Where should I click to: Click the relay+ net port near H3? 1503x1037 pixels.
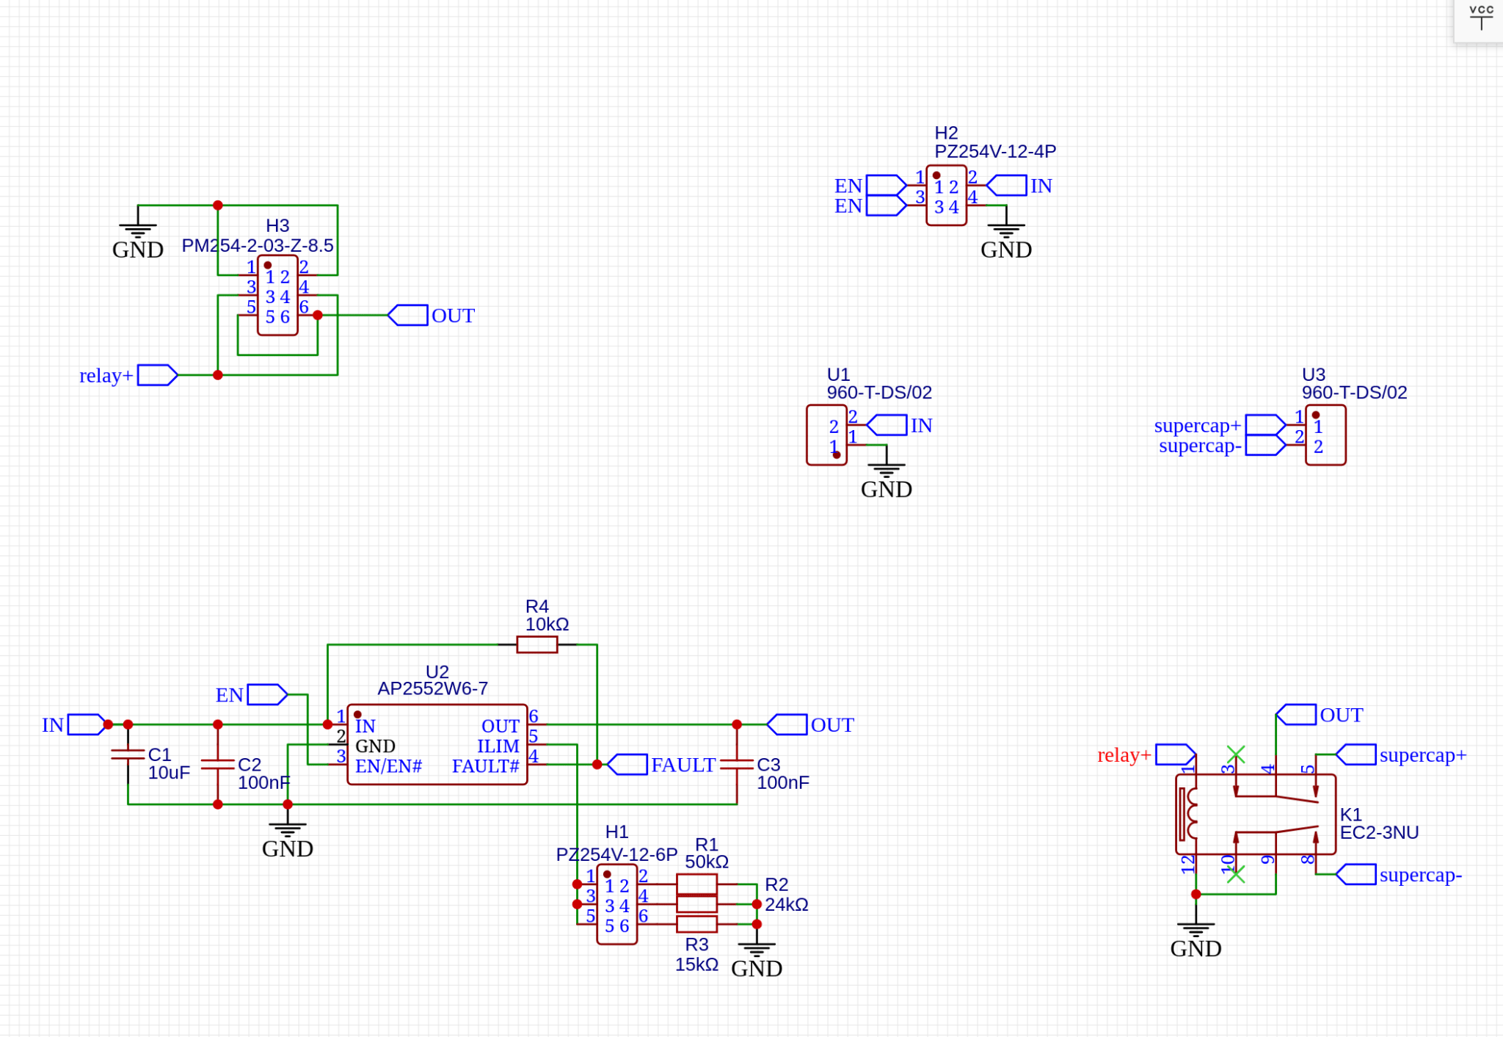click(158, 375)
